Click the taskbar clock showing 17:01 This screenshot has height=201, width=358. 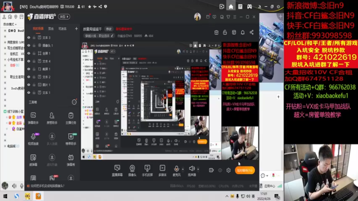point(264,196)
